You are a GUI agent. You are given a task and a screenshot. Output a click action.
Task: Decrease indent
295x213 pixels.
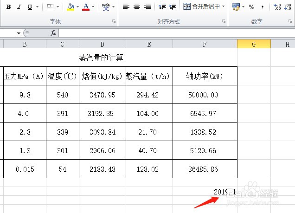tap(162, 6)
